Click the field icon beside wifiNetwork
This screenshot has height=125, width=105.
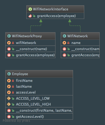tap(9, 43)
